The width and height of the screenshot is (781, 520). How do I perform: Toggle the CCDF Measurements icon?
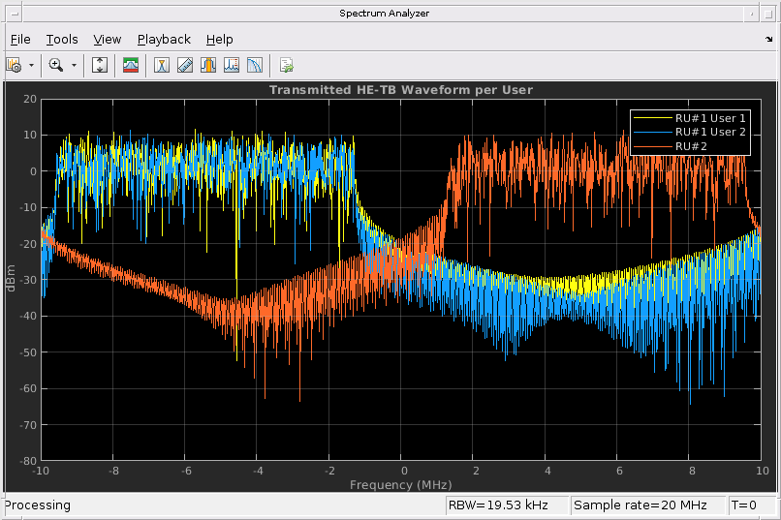tap(254, 65)
